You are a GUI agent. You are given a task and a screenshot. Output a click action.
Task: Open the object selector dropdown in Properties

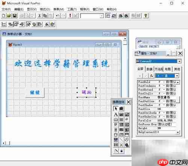click(179, 61)
